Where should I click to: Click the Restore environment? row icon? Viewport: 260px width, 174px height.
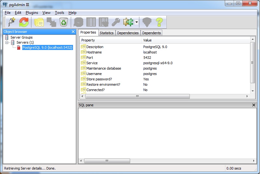pos(83,84)
